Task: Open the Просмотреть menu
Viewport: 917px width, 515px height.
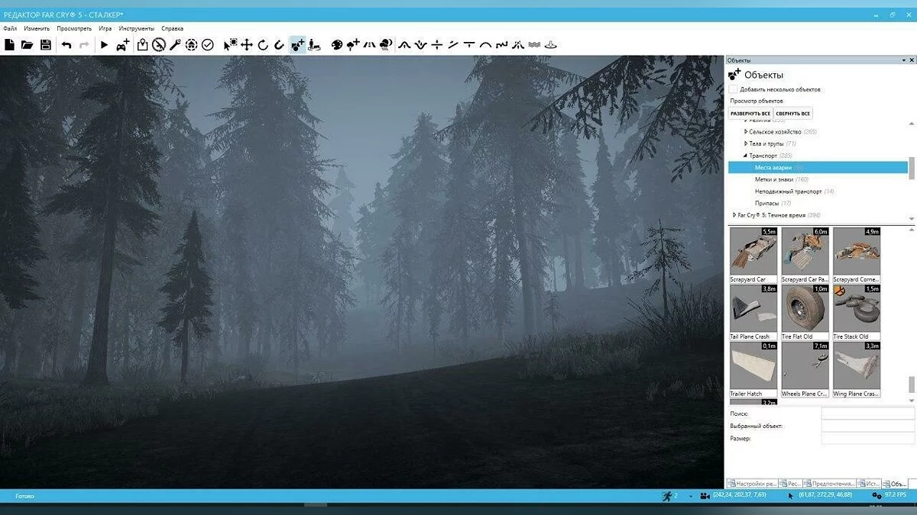Action: point(74,28)
